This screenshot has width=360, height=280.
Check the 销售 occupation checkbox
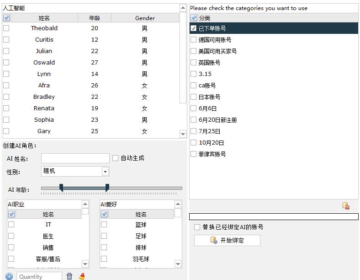tap(11, 248)
